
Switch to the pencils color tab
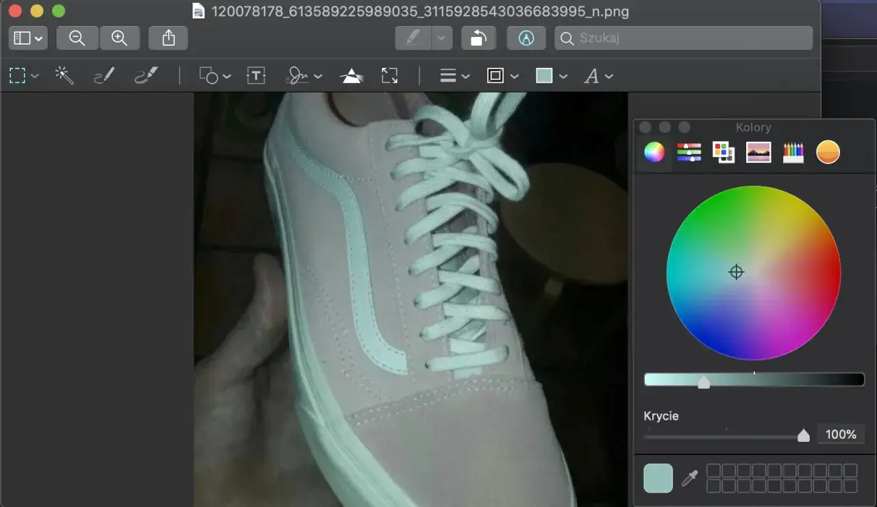pyautogui.click(x=793, y=152)
